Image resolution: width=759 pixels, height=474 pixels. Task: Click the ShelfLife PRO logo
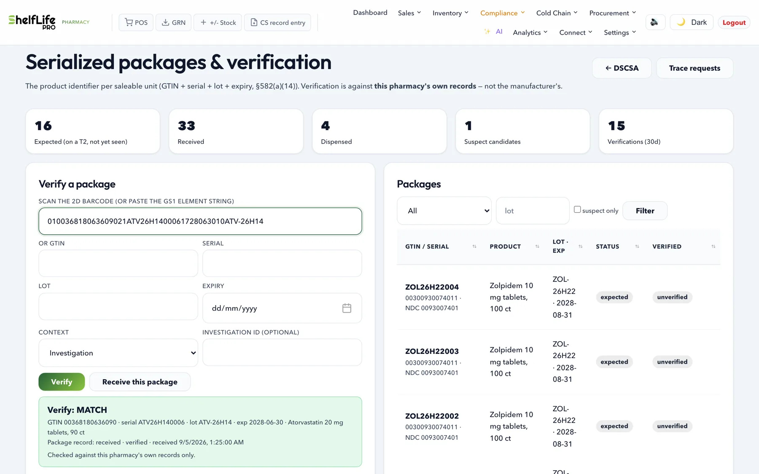(x=32, y=22)
